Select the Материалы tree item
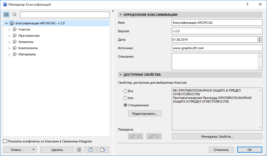The width and height of the screenshot is (267, 156). click(27, 54)
